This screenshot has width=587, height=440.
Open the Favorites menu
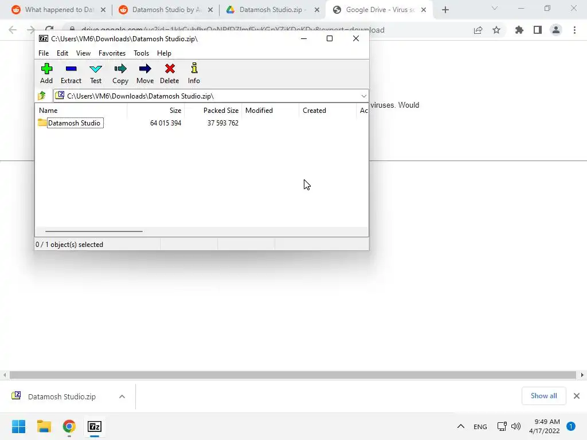pos(112,53)
